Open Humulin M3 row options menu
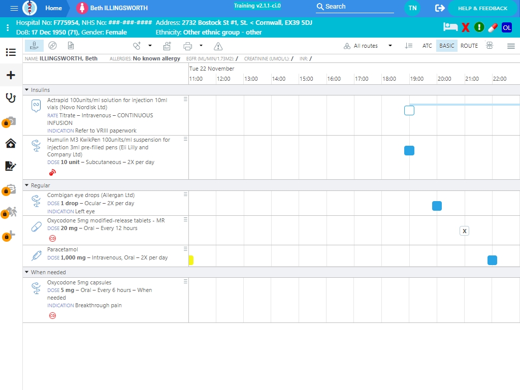This screenshot has width=520, height=390. coord(185,139)
